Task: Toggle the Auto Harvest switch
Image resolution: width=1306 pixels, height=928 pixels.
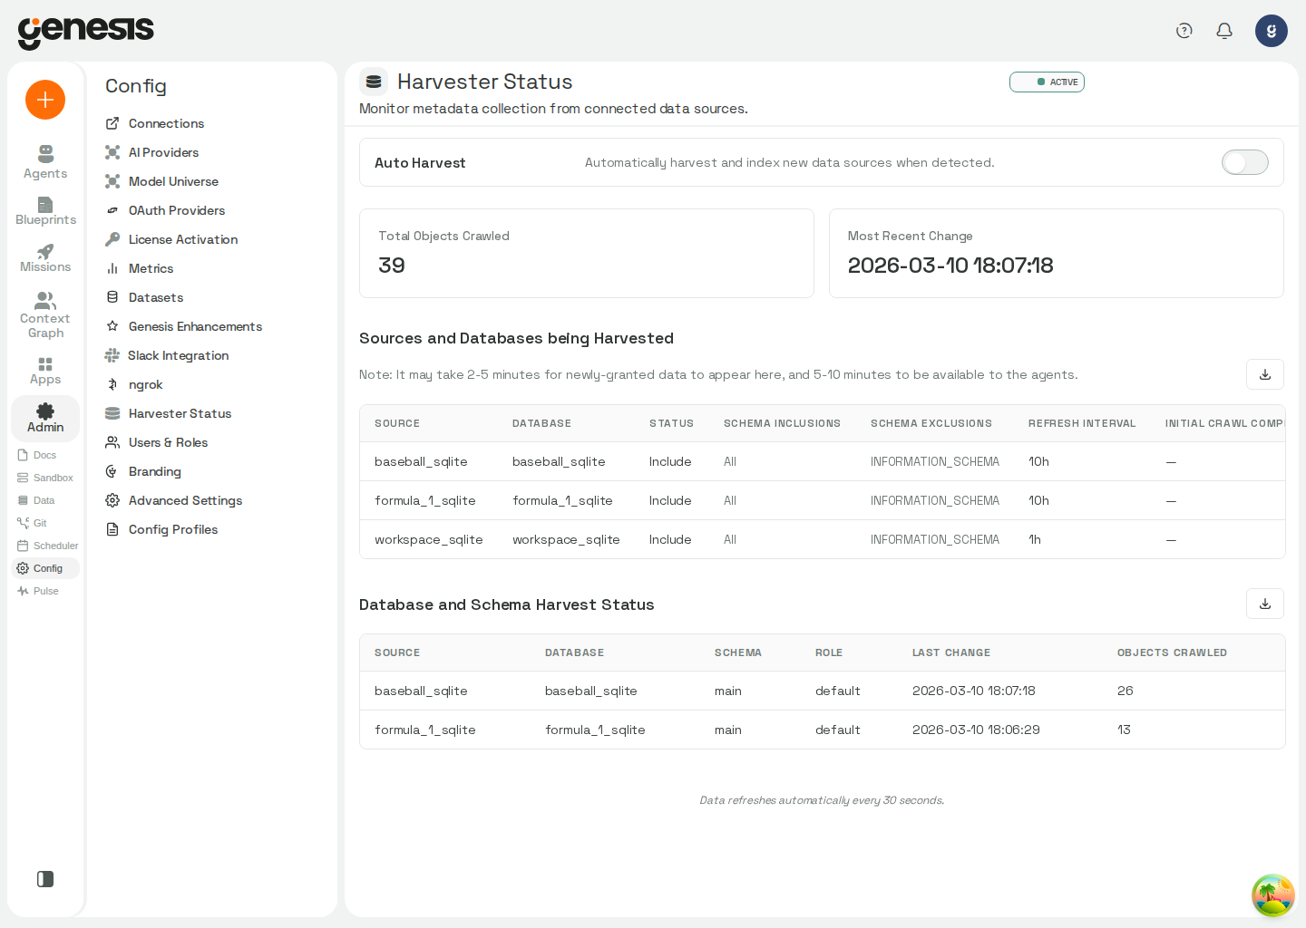Action: click(x=1245, y=162)
